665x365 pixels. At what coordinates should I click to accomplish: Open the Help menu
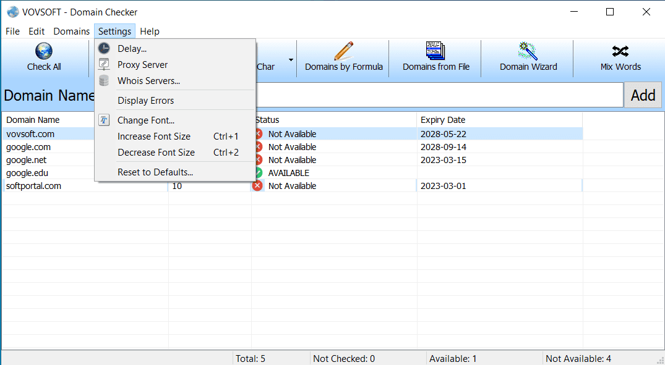tap(149, 31)
